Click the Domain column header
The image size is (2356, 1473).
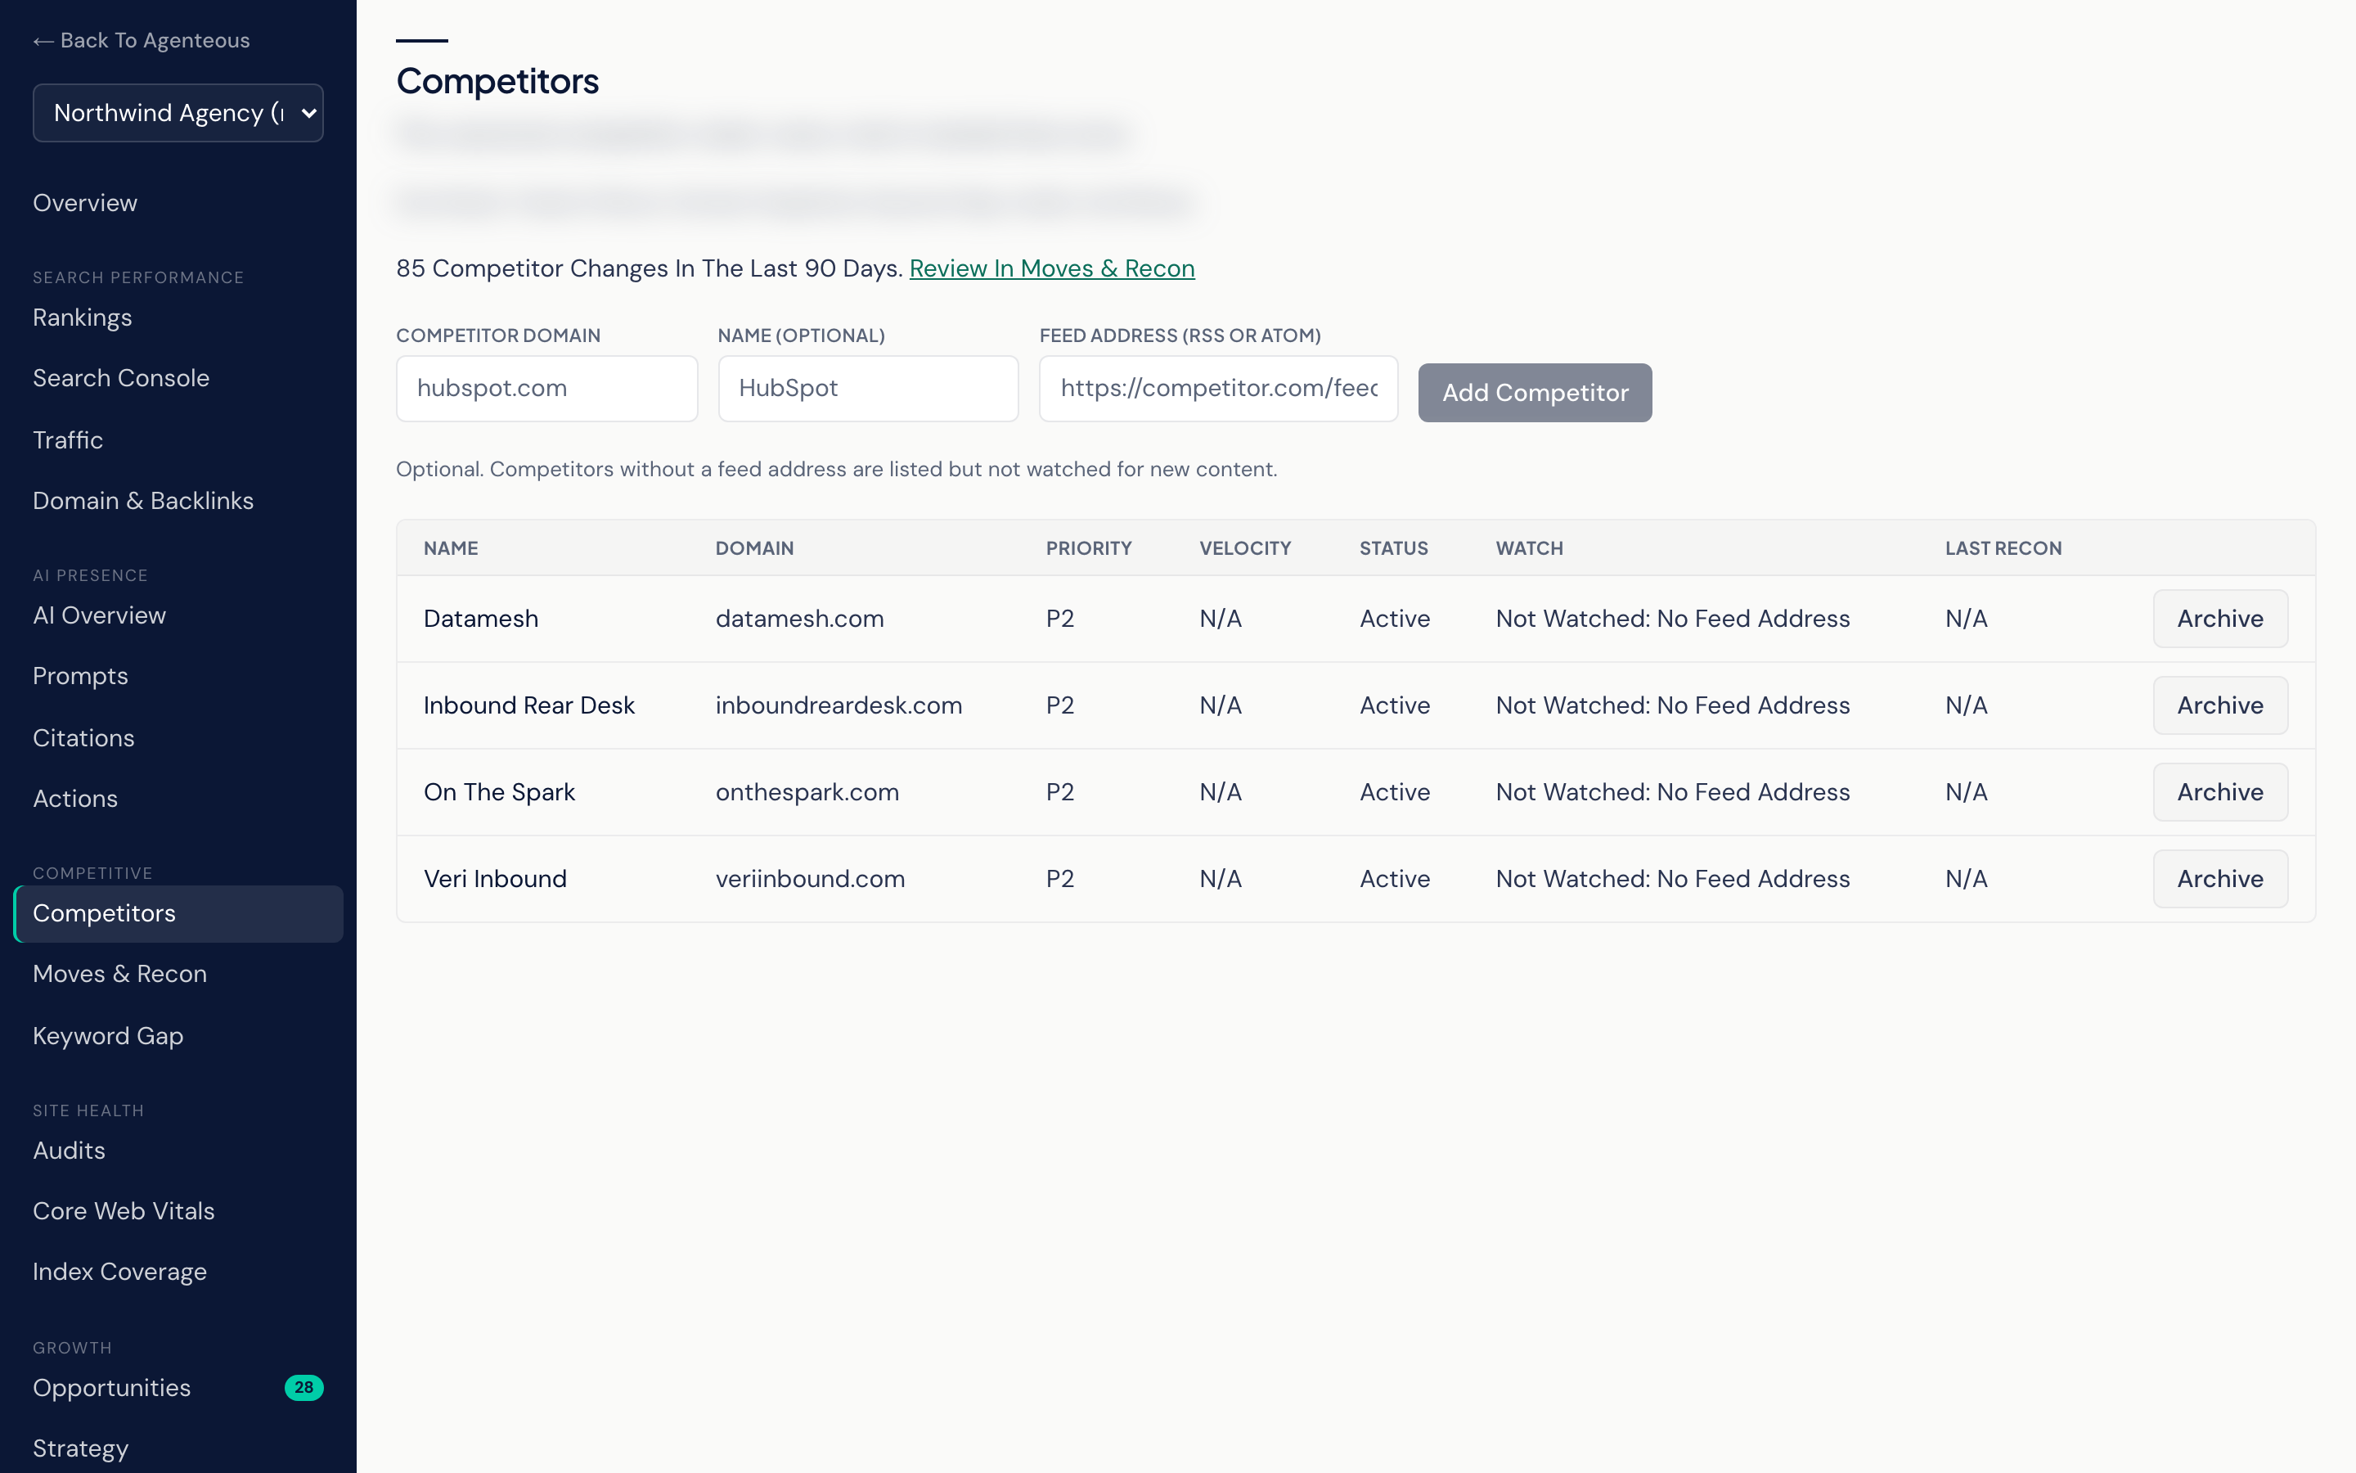click(754, 548)
